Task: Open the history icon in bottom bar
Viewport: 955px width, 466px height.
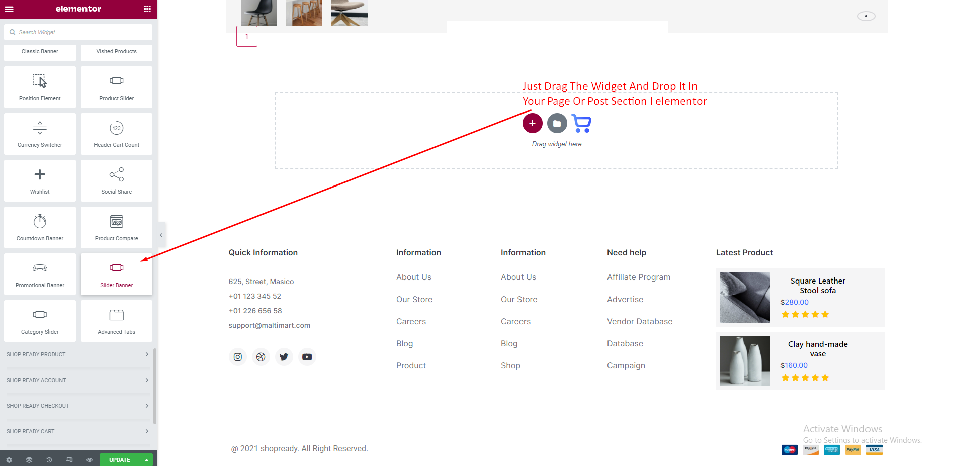Action: [49, 460]
